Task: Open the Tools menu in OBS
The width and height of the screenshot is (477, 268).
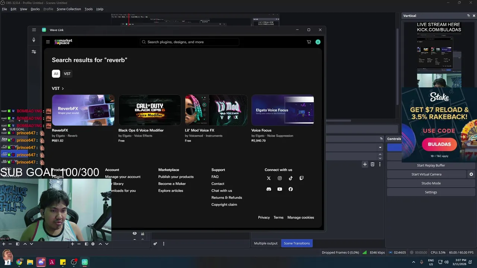Action: [88, 9]
